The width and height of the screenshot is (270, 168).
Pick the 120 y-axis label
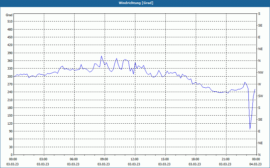(x=10, y=123)
